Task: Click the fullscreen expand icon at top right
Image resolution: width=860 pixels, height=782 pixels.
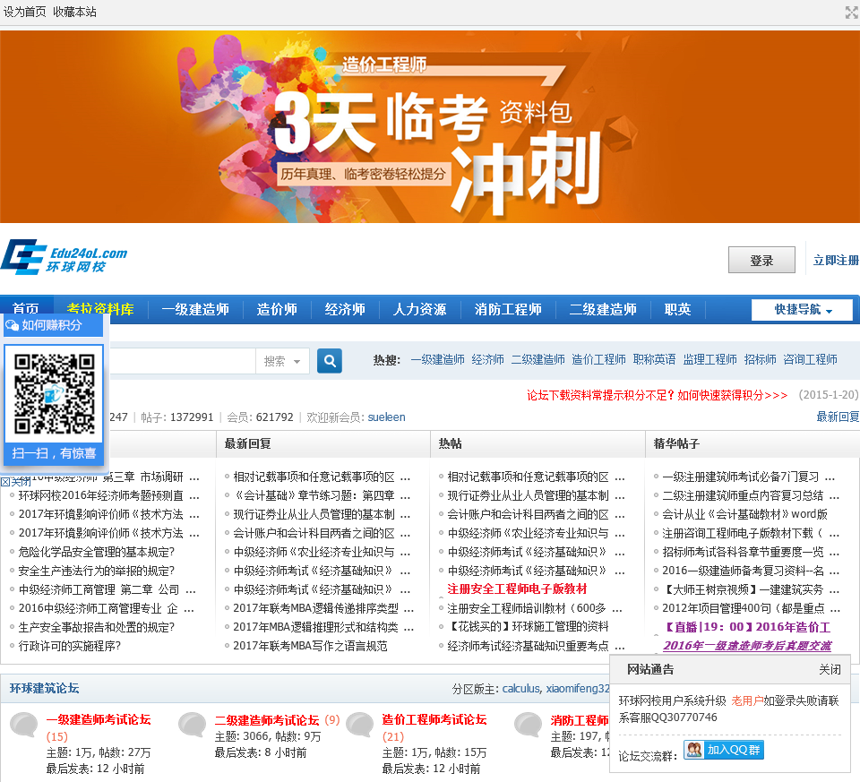Action: (852, 12)
